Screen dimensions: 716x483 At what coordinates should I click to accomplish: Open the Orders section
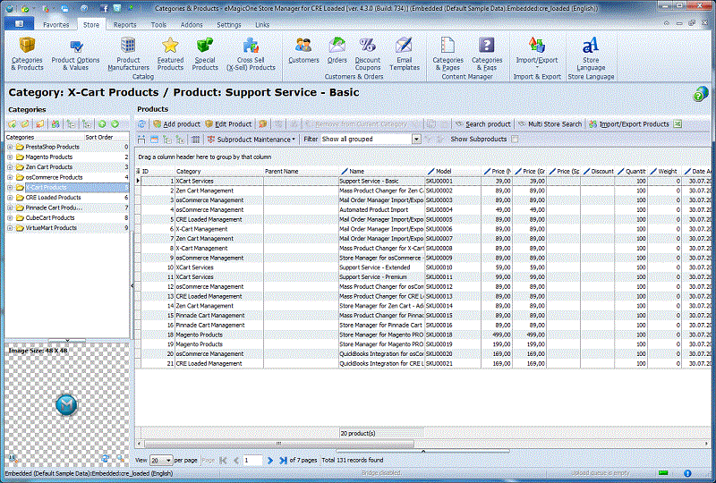point(337,51)
